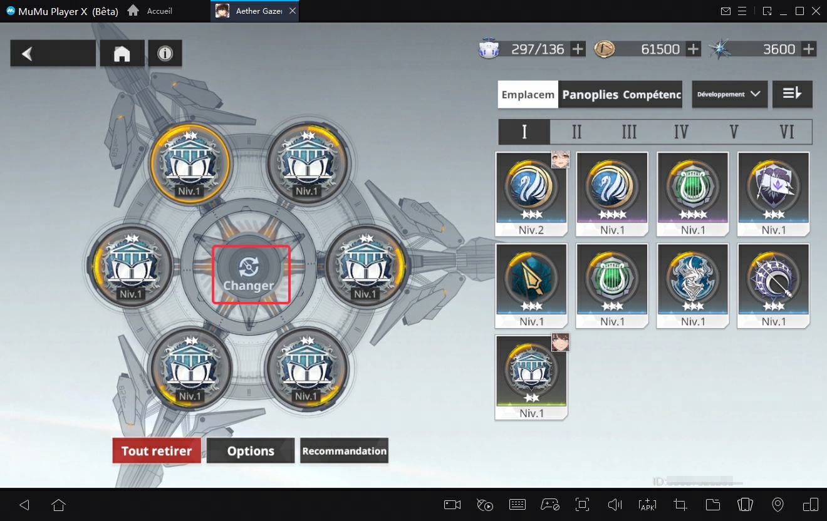Click the Tout retirer button
827x521 pixels.
tap(157, 451)
